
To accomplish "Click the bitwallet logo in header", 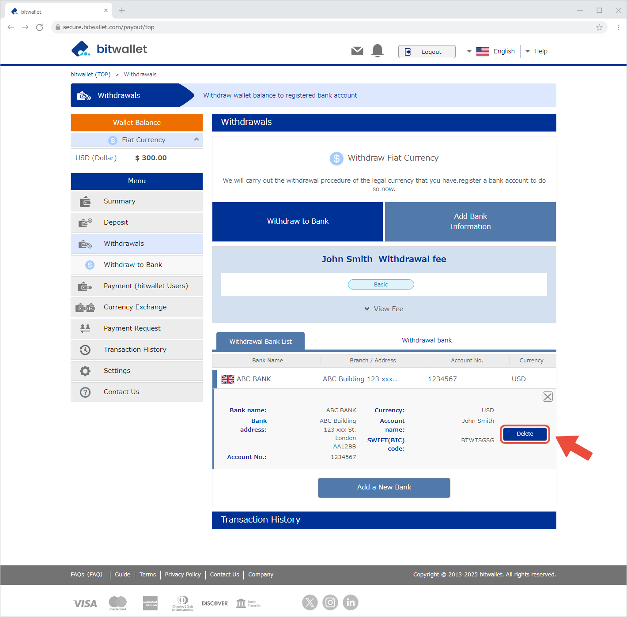I will tap(110, 49).
